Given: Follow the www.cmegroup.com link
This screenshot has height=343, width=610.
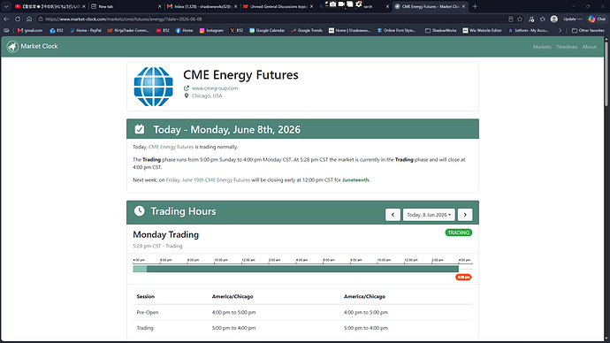Looking at the screenshot, I should [x=214, y=88].
